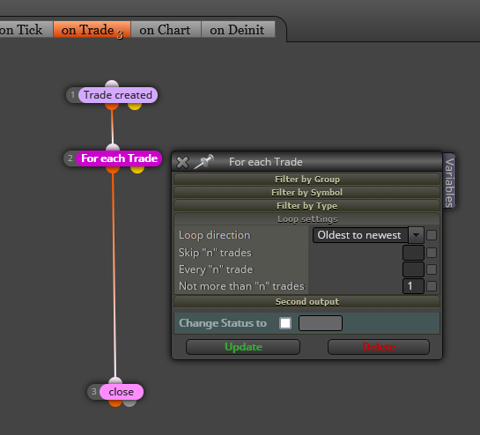Click the Loop direction dropdown arrow
The height and width of the screenshot is (435, 480).
416,235
